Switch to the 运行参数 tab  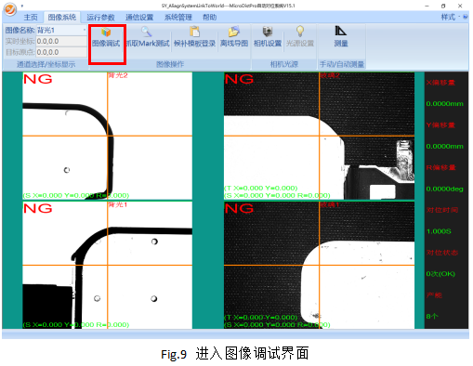click(100, 18)
